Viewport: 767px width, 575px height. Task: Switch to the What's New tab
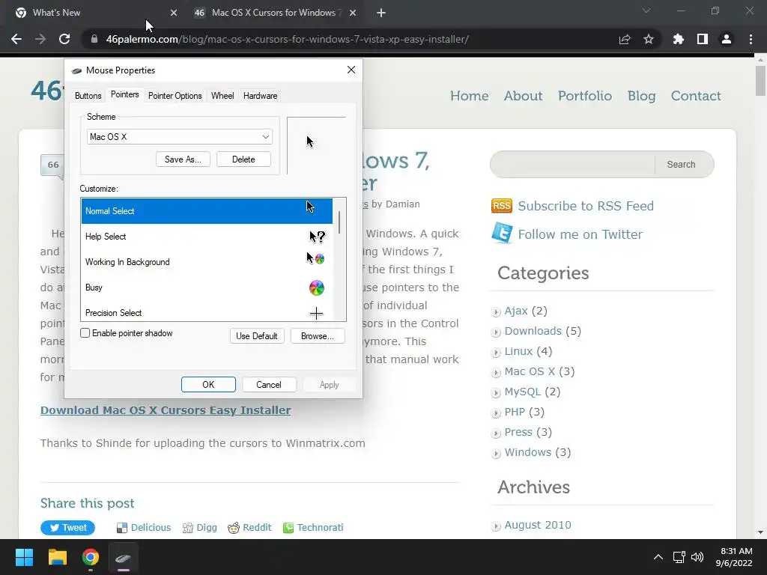point(93,13)
